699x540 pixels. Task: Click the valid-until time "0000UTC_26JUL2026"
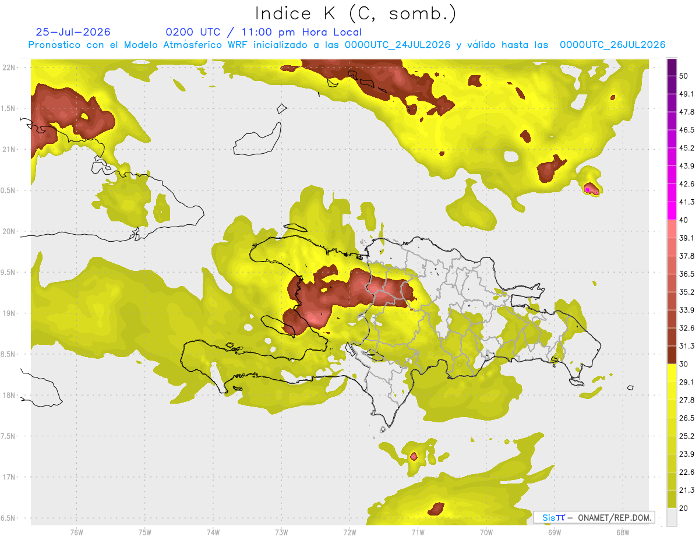click(612, 45)
